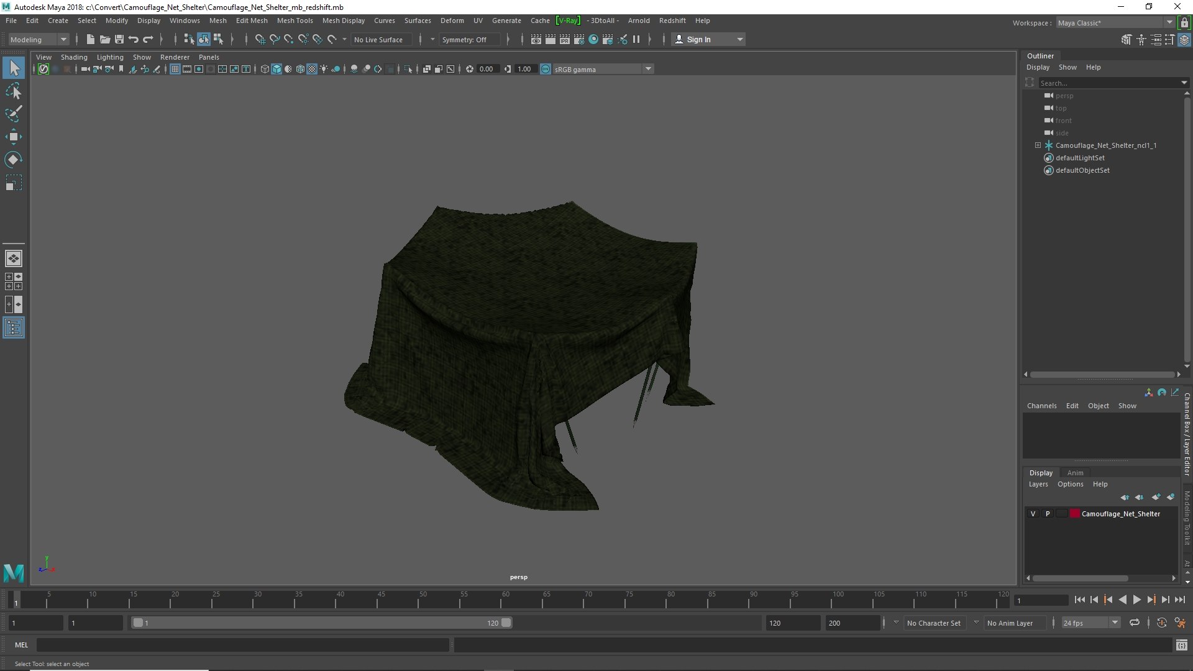Open the viewport Shading menu

click(74, 57)
